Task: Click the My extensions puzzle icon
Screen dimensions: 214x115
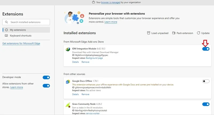Action: tap(6, 30)
